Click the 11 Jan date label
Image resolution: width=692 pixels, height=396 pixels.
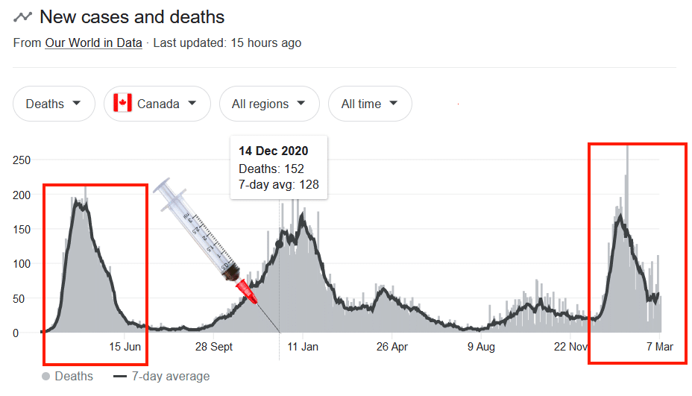point(303,347)
